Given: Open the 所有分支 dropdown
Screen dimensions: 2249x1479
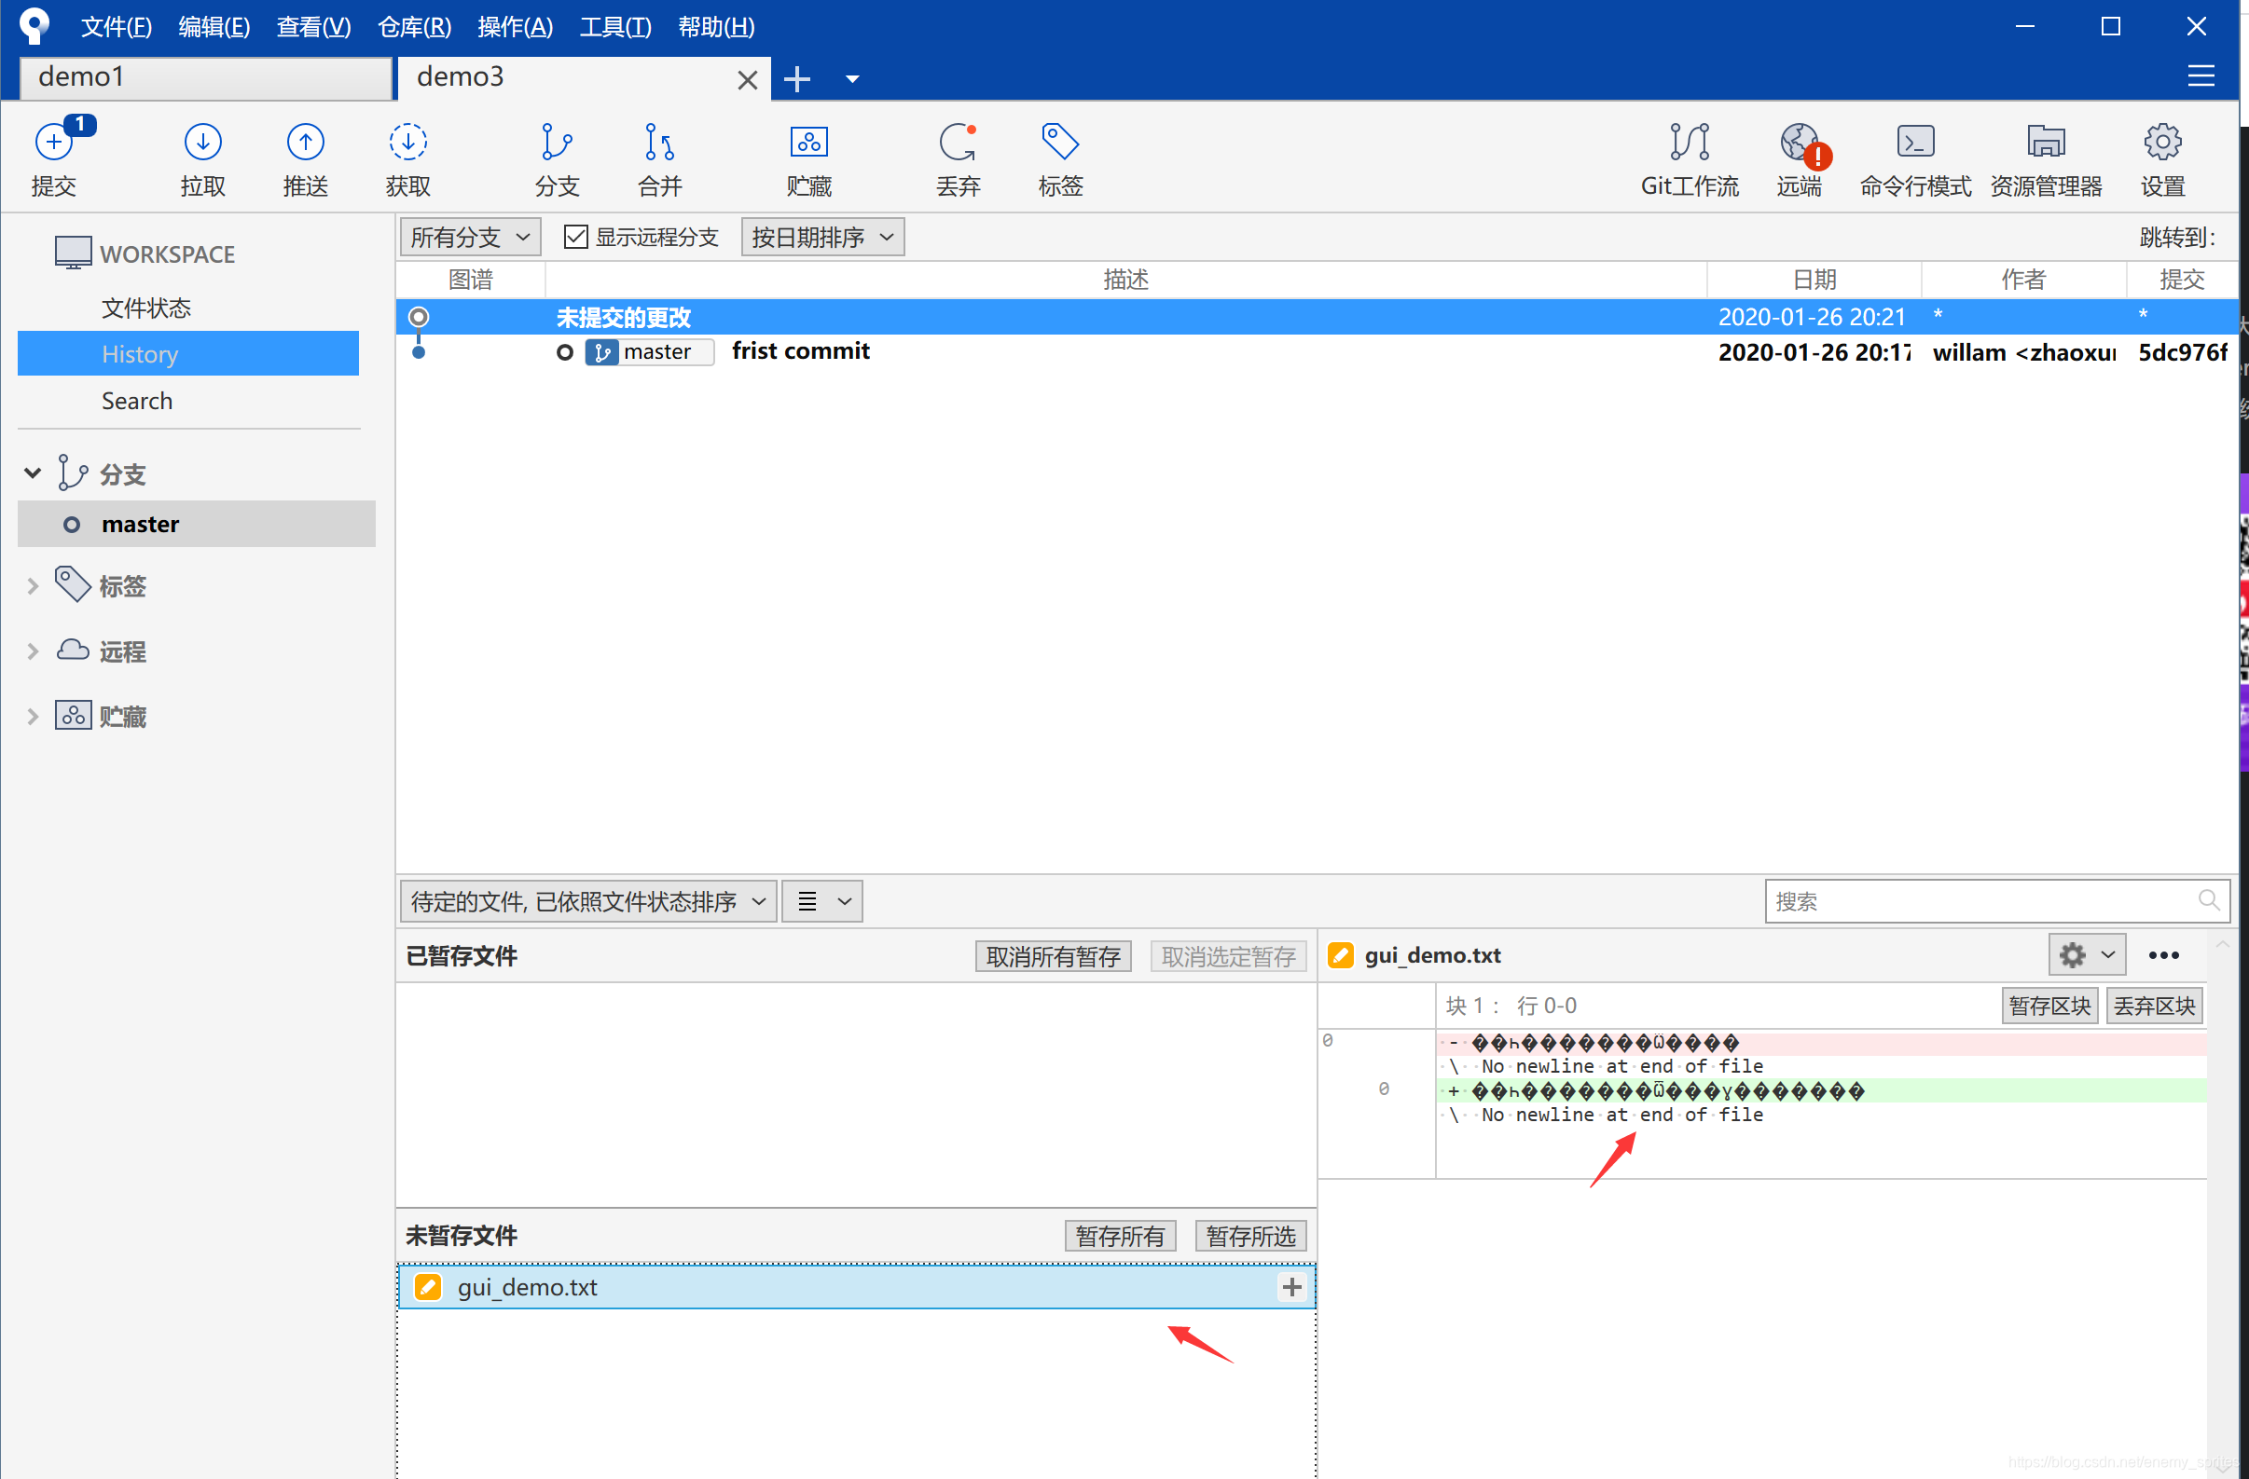Looking at the screenshot, I should click(x=470, y=236).
